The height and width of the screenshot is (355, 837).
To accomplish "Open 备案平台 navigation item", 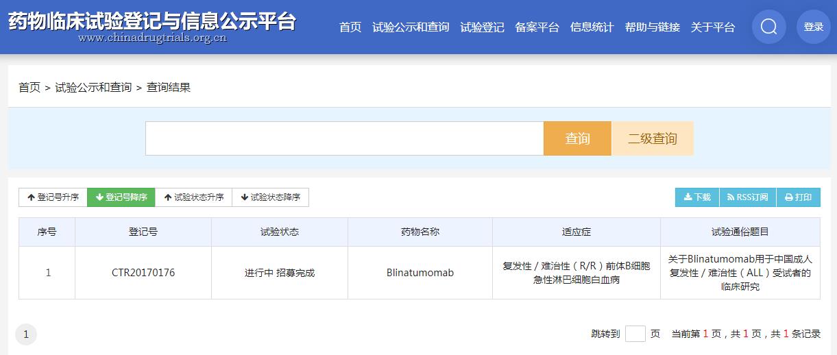I will point(537,27).
